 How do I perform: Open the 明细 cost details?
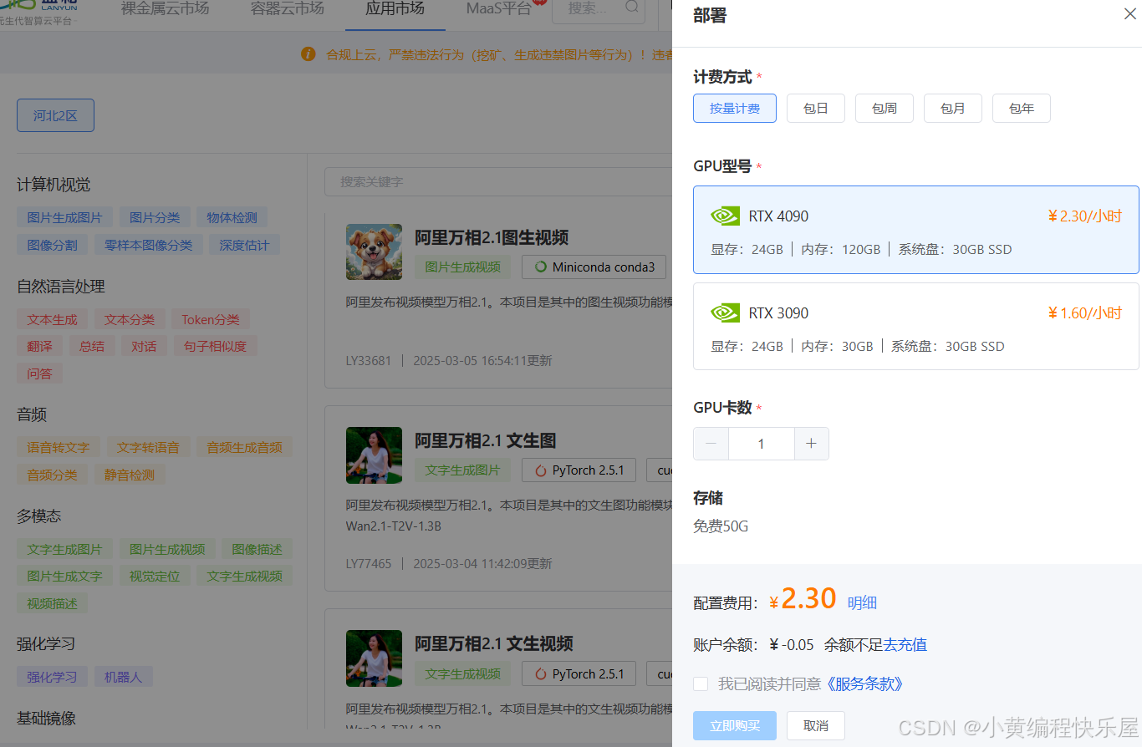[862, 602]
